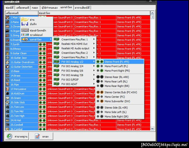
Task: Click the Pipe instrument icon
Action: [8, 85]
